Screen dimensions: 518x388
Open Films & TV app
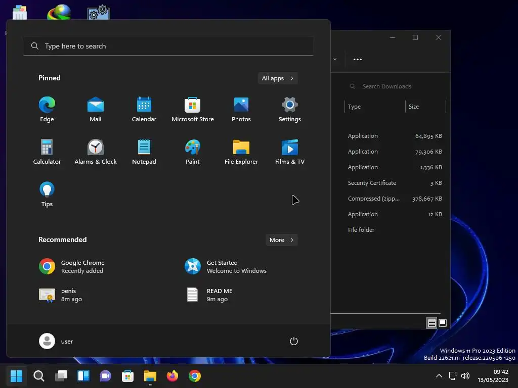[290, 152]
